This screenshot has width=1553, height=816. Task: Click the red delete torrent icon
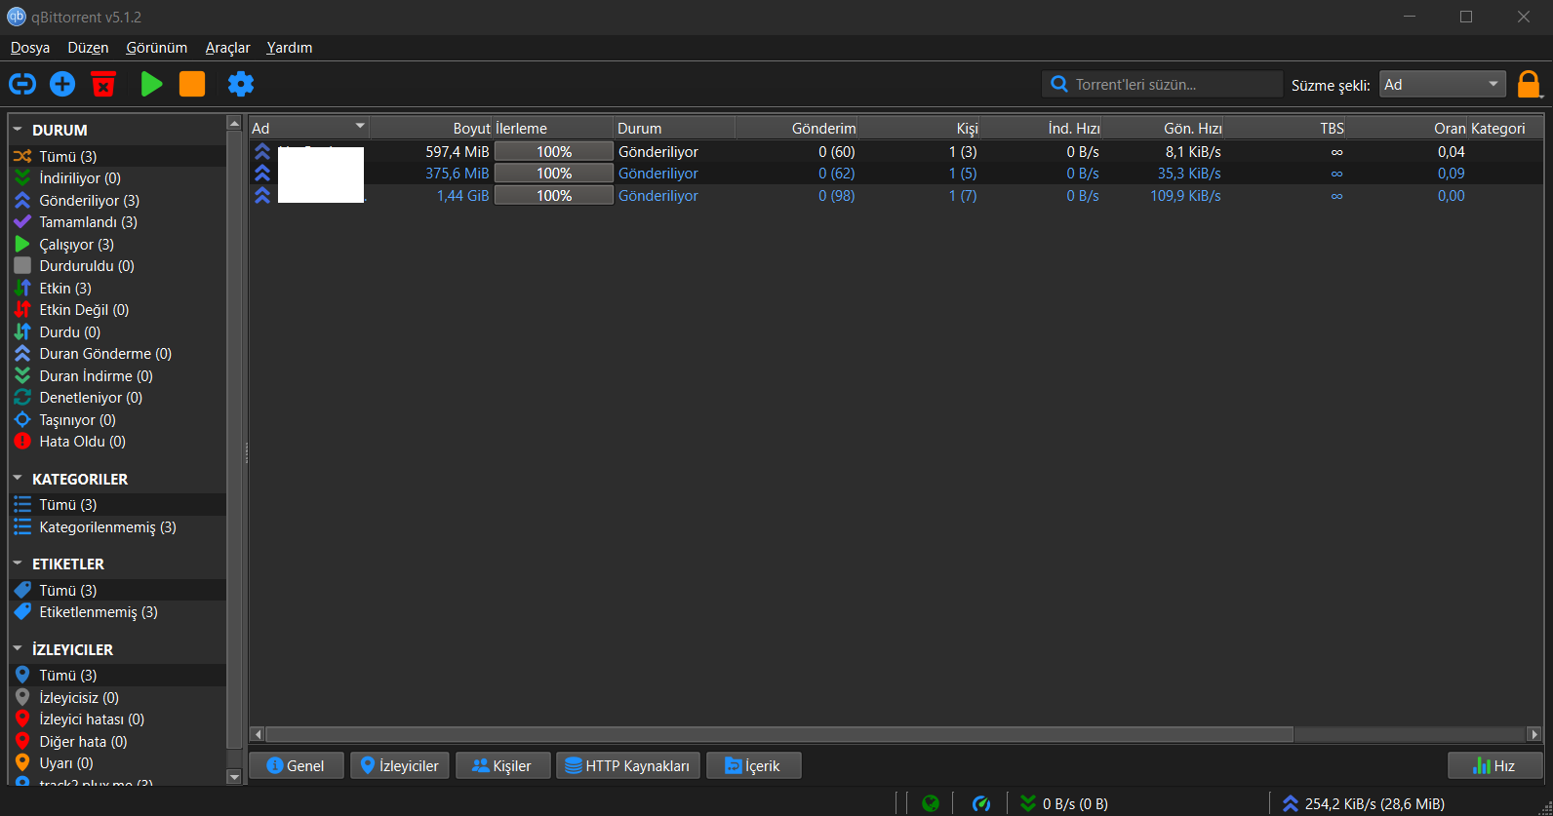[103, 85]
